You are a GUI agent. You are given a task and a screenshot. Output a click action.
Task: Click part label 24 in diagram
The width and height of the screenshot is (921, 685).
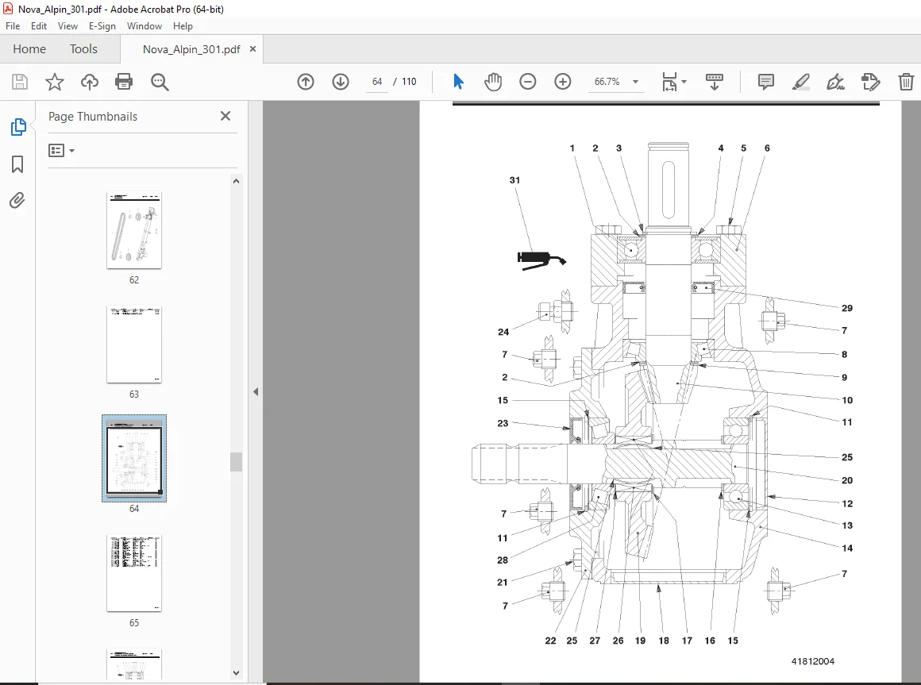click(503, 333)
